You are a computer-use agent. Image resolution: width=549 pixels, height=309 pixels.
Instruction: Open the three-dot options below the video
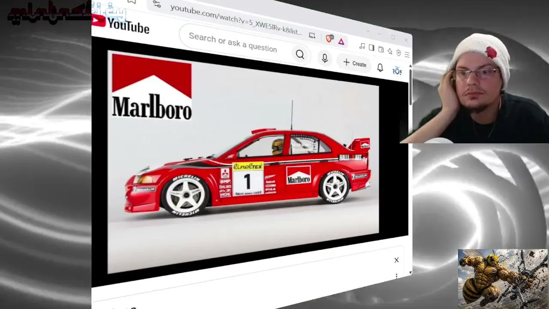point(396,276)
